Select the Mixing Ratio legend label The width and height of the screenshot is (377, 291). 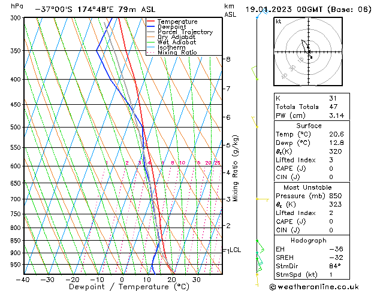point(177,53)
